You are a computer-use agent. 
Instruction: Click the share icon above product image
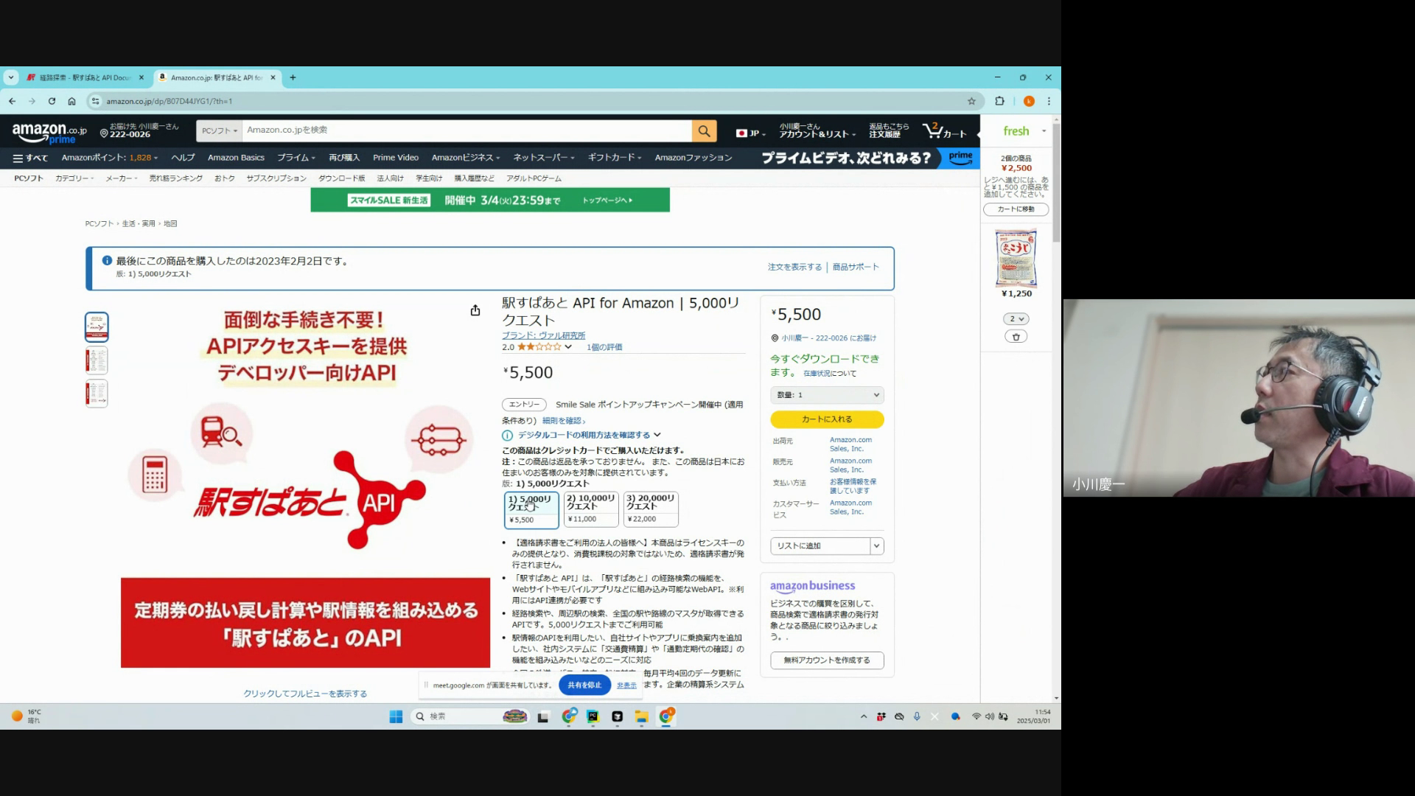click(x=475, y=310)
